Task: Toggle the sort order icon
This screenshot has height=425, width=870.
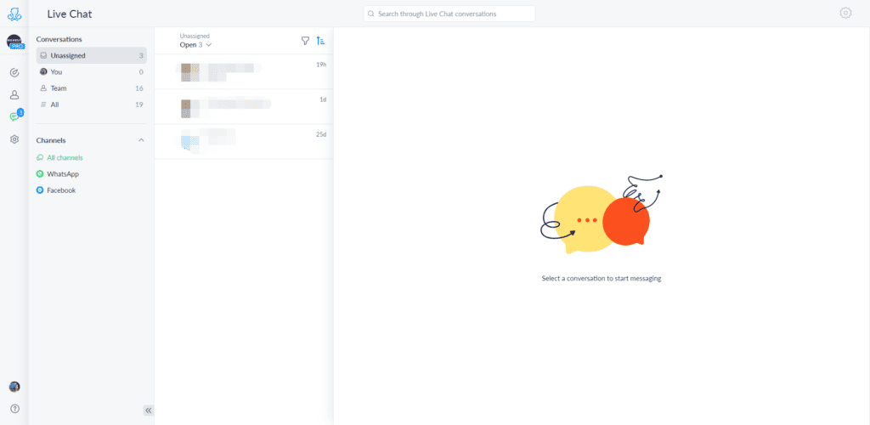Action: pos(320,40)
